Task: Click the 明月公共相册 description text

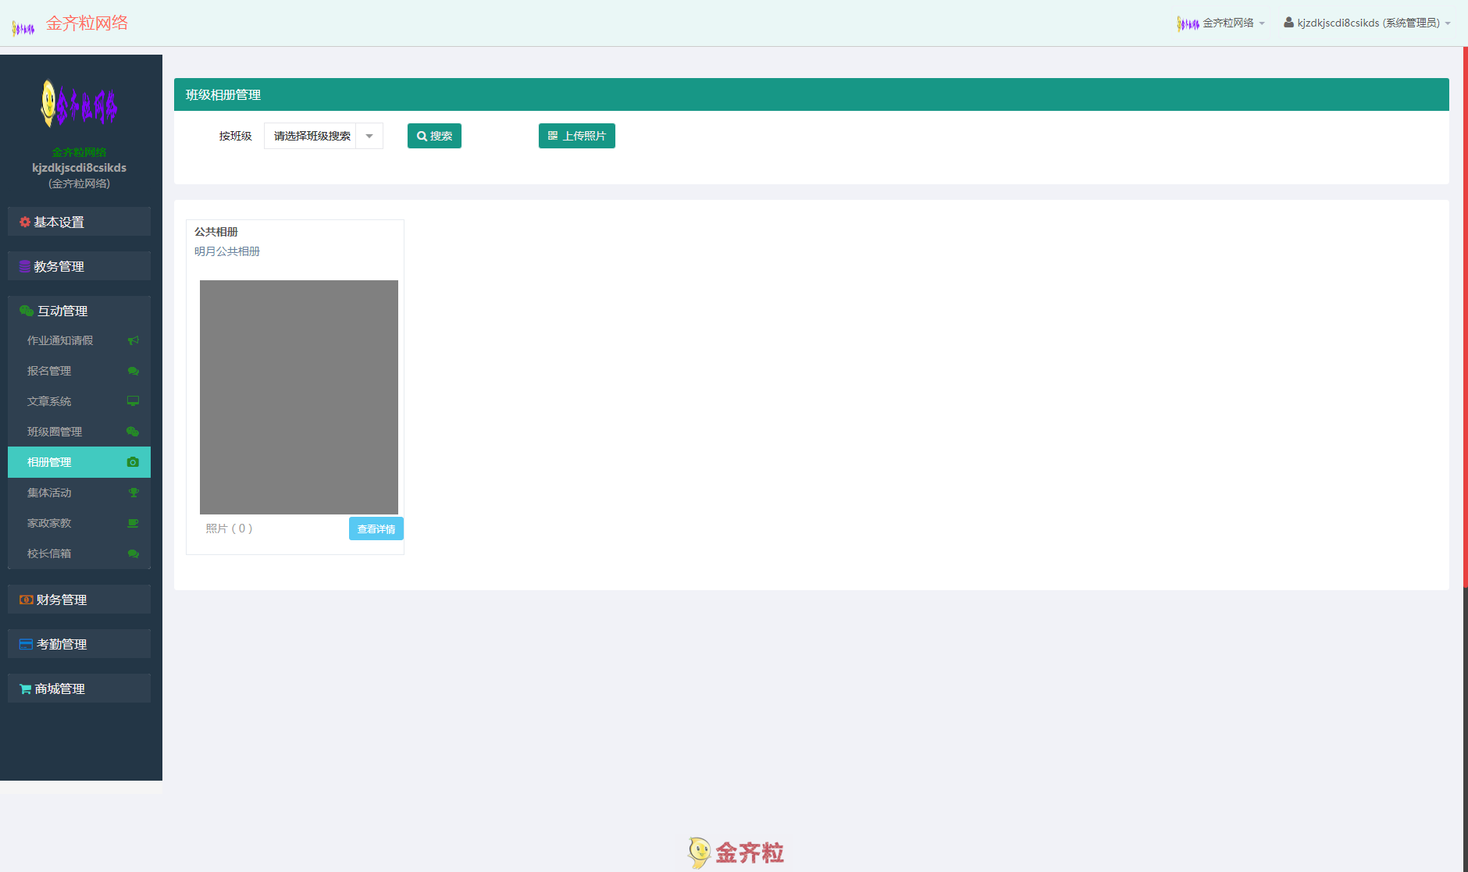Action: tap(227, 251)
